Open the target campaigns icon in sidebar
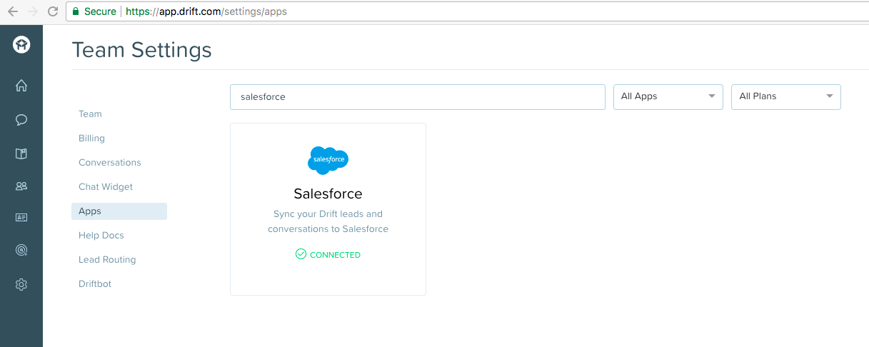Image resolution: width=869 pixels, height=347 pixels. [x=21, y=251]
